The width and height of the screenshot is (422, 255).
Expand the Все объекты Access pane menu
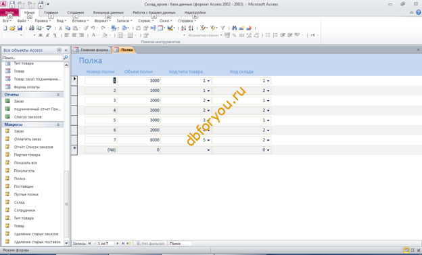point(59,50)
